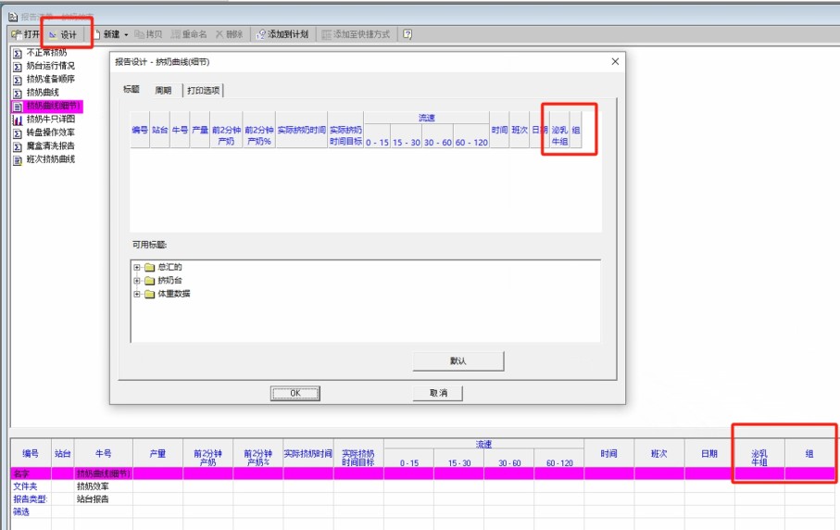
Task: Expand the 挤奶台 folder node
Action: 137,281
